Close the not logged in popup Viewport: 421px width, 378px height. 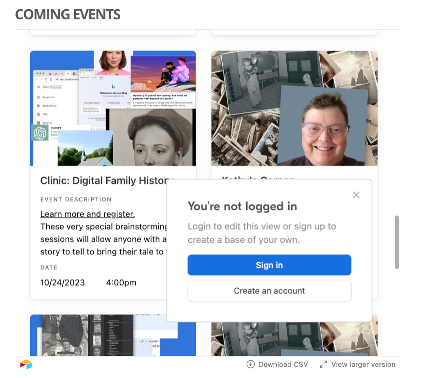point(356,195)
